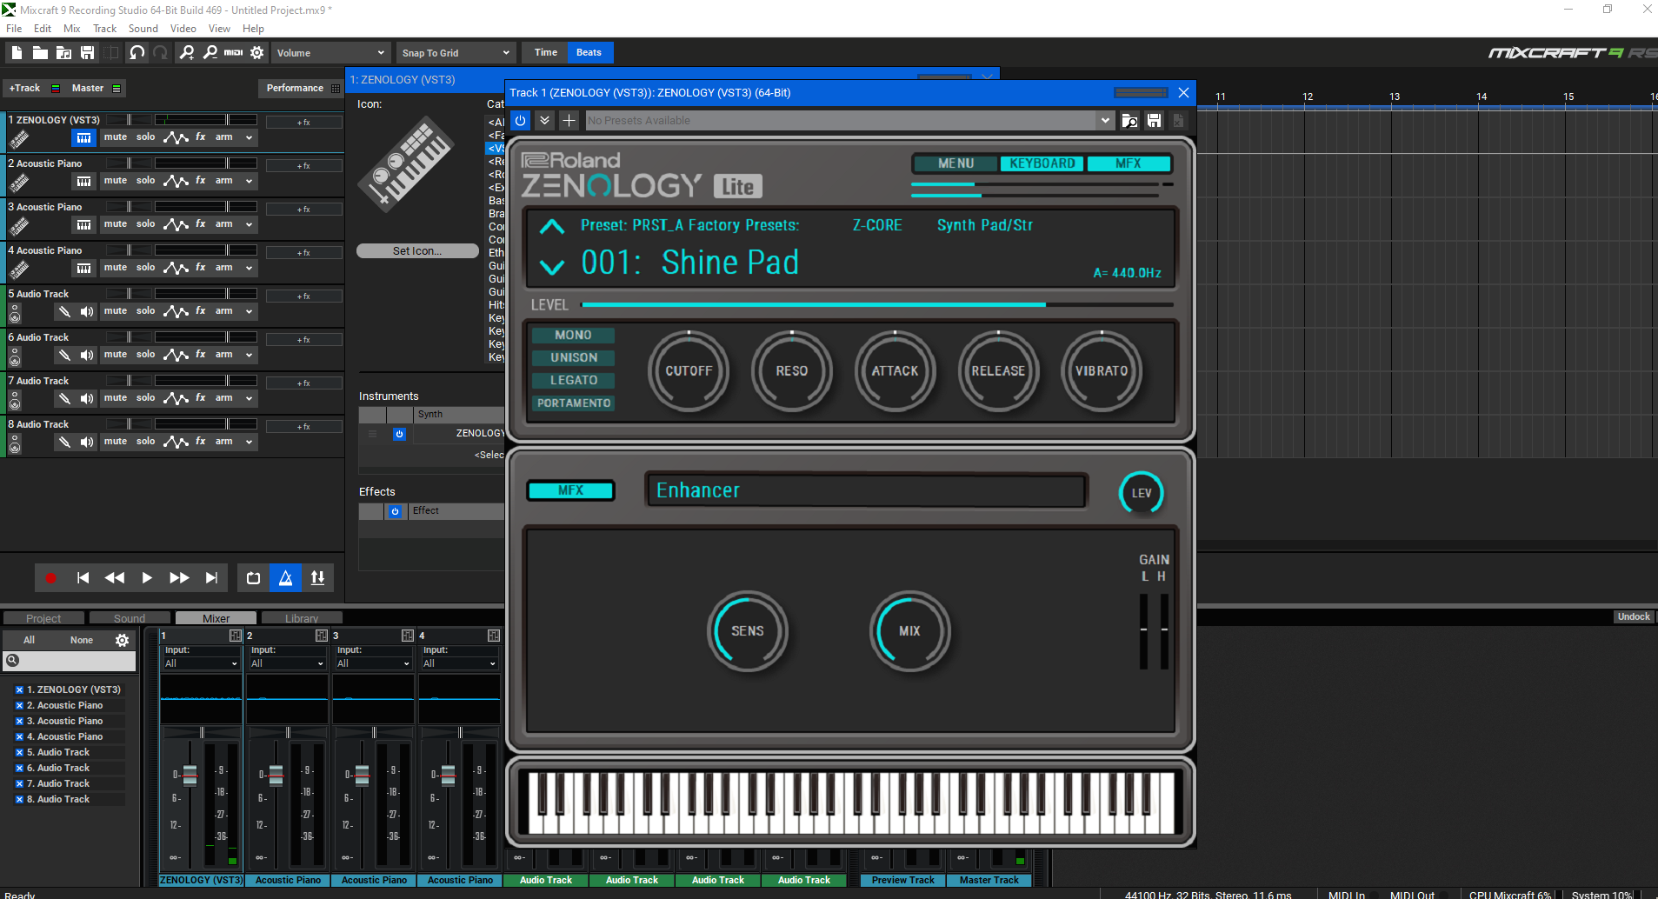The image size is (1658, 899).
Task: Open the KEYBOARD tab in ZENOLOGY
Action: [x=1042, y=163]
